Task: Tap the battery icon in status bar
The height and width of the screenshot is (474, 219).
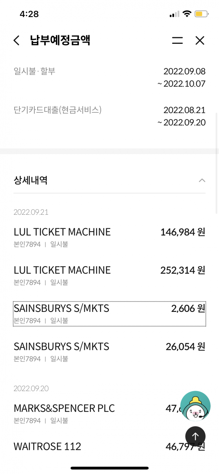Action: point(201,14)
